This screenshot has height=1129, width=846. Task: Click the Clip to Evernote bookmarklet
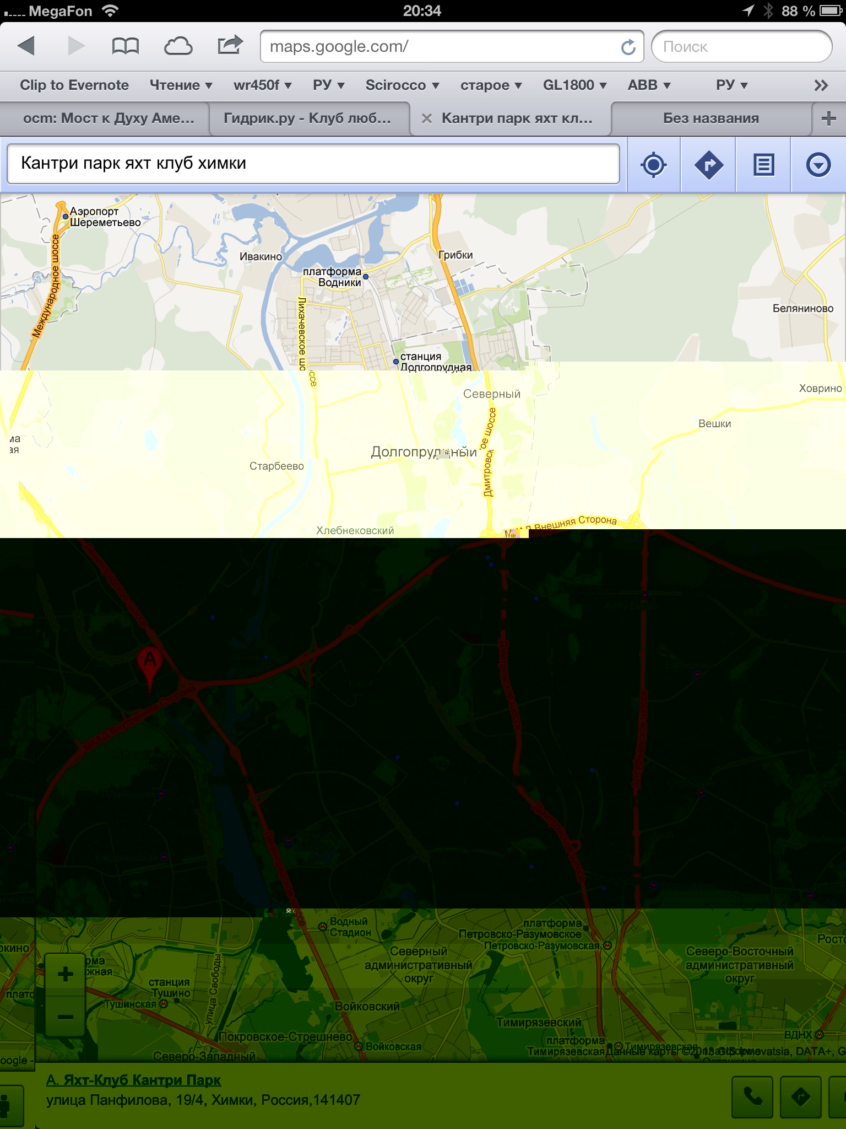click(x=74, y=85)
